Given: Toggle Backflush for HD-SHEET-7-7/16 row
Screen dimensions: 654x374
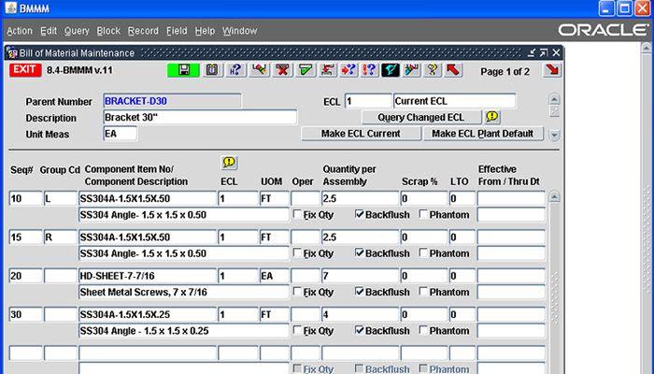Looking at the screenshot, I should coord(360,292).
